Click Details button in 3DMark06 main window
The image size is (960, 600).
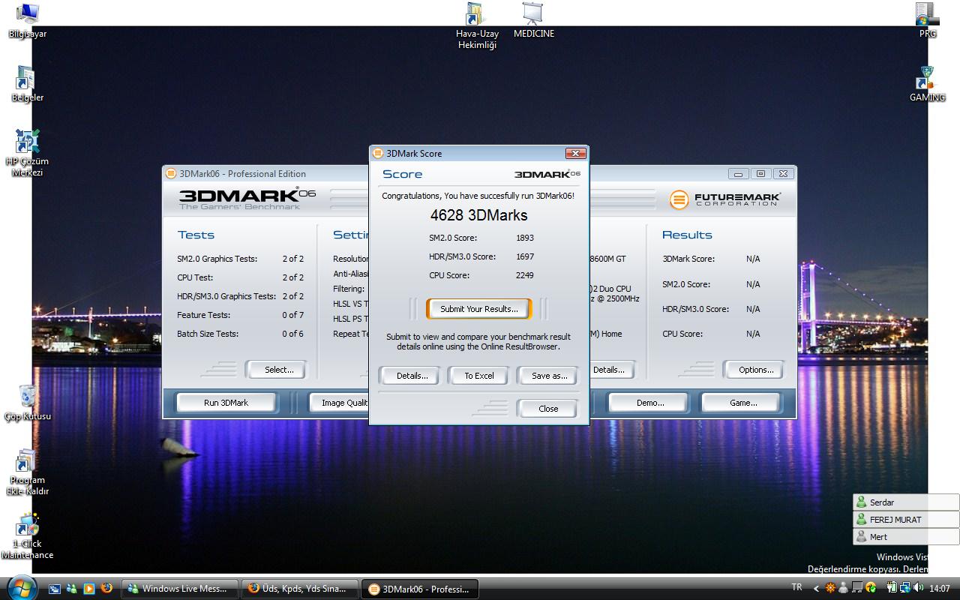pyautogui.click(x=611, y=370)
